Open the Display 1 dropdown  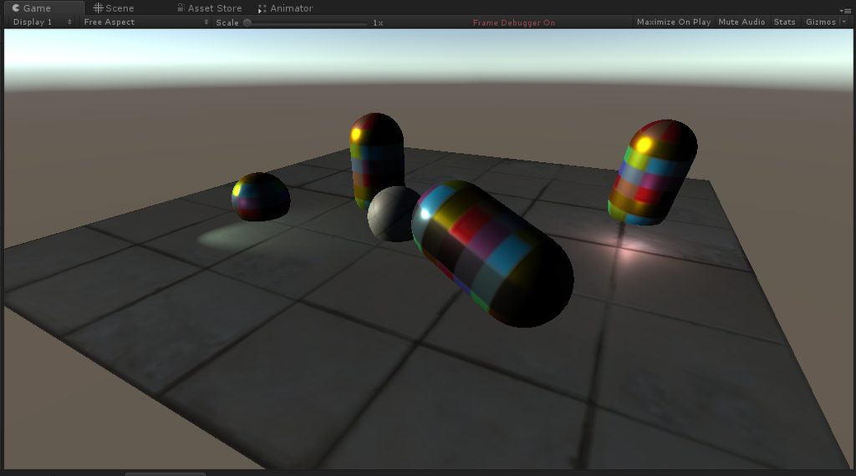42,23
